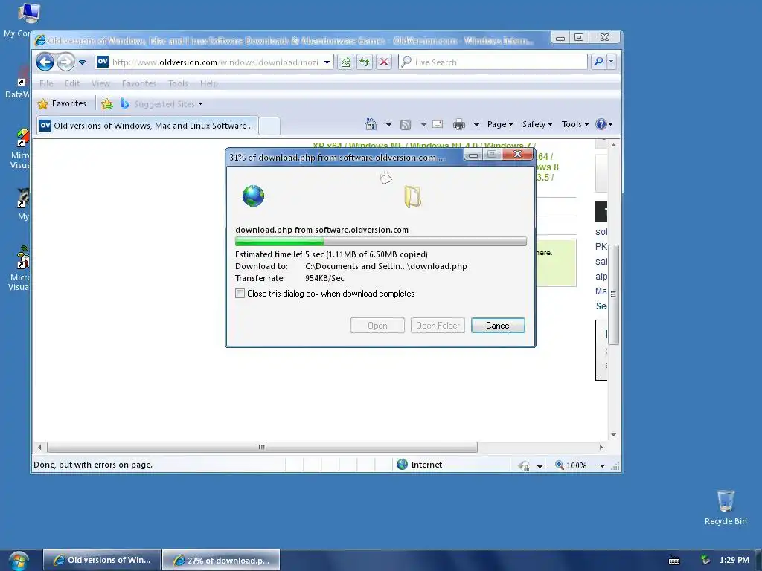Expand the address bar history dropdown
This screenshot has width=762, height=571.
point(327,62)
